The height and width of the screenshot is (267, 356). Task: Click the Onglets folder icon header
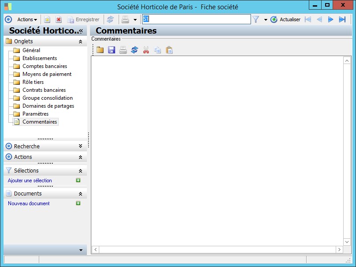[9, 41]
